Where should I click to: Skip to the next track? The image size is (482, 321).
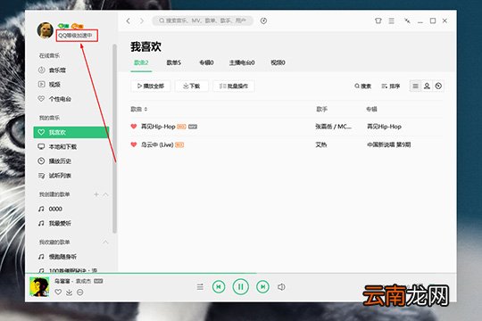click(262, 286)
